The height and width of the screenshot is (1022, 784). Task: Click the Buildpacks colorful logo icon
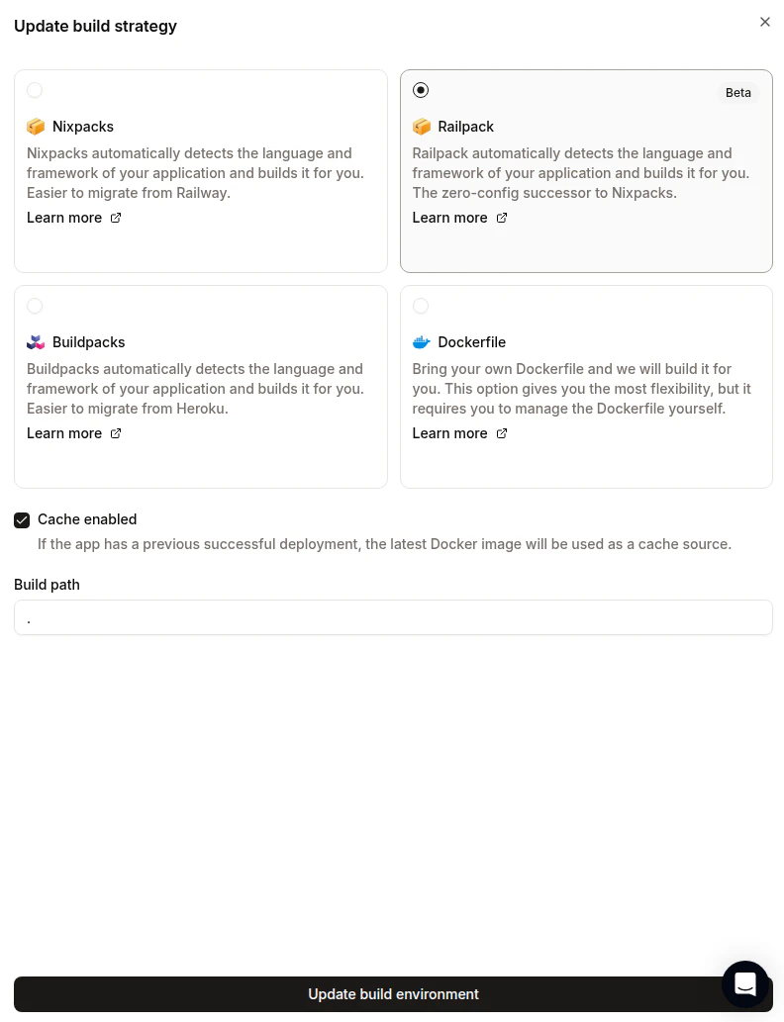[36, 342]
